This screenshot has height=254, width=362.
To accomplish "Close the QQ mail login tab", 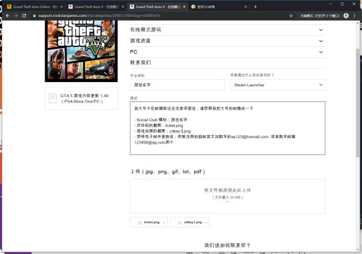I will click(x=246, y=7).
